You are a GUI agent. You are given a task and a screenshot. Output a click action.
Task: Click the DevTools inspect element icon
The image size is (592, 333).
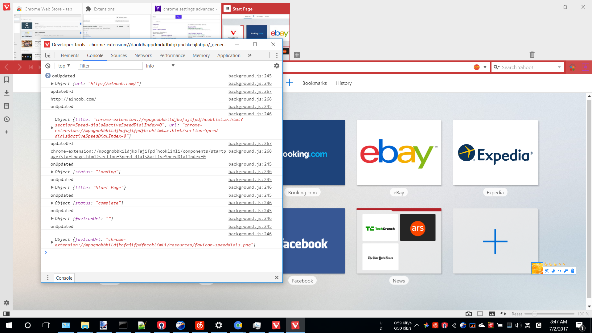(x=48, y=55)
